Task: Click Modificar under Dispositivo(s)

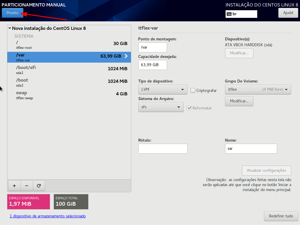Action: [x=239, y=53]
